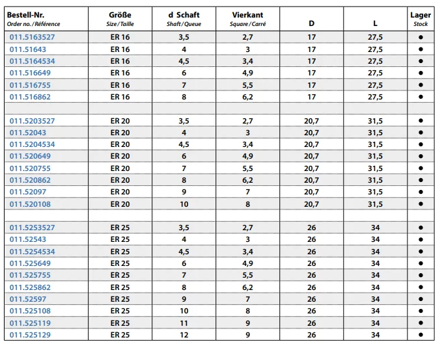Click the stock dot for 011.52043
This screenshot has width=444, height=344.
pos(421,133)
